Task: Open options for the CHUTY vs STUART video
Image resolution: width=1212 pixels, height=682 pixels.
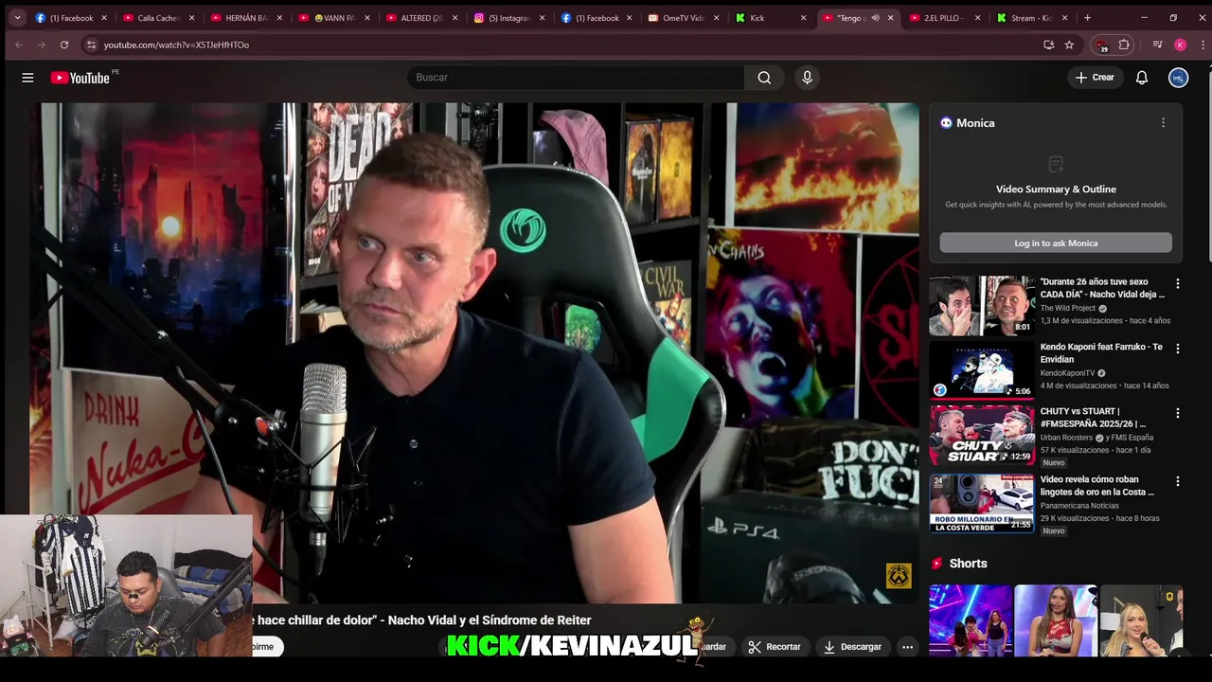Action: coord(1178,413)
